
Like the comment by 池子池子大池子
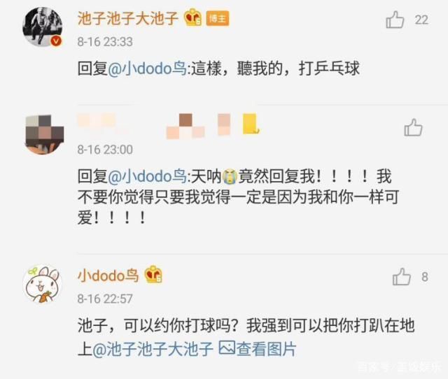coord(395,20)
